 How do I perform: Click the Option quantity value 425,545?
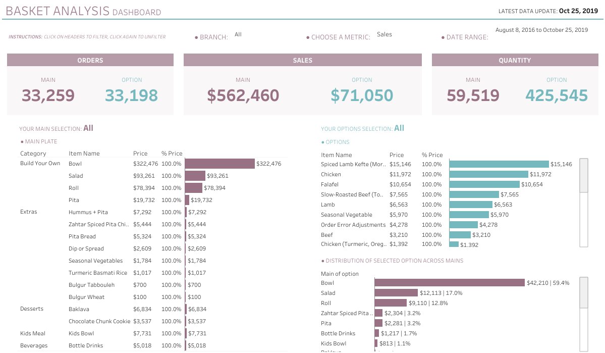click(x=557, y=95)
